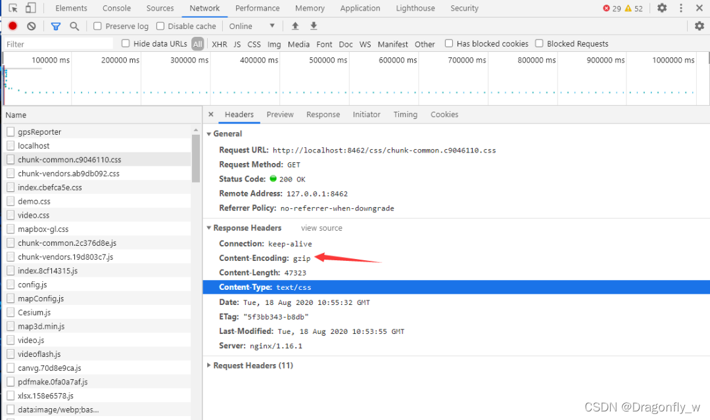Tick checkbox beside gpsReporter request
This screenshot has width=710, height=420.
point(11,131)
